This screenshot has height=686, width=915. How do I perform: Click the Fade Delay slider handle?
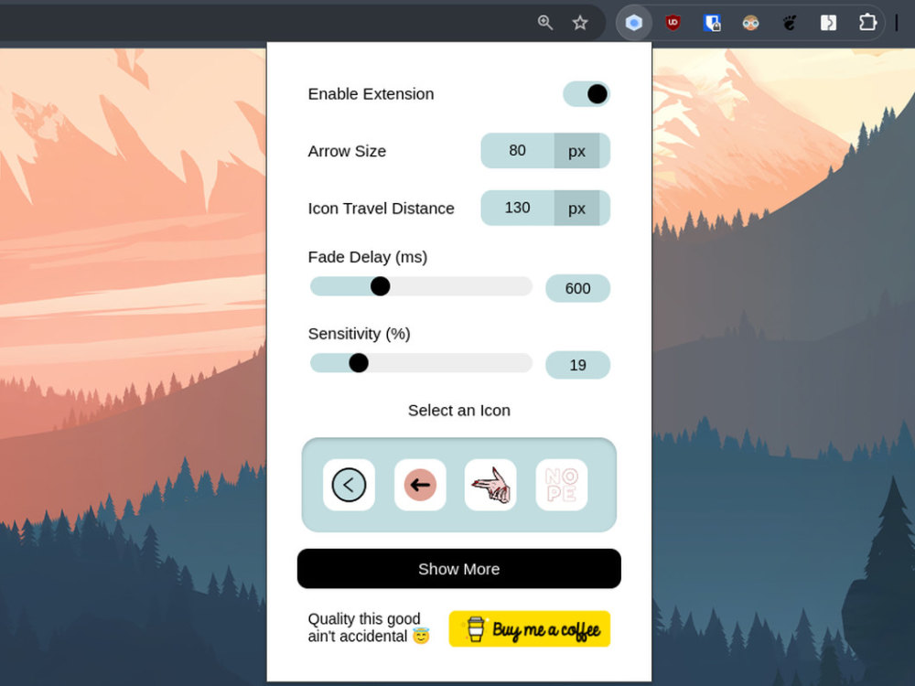pyautogui.click(x=380, y=286)
